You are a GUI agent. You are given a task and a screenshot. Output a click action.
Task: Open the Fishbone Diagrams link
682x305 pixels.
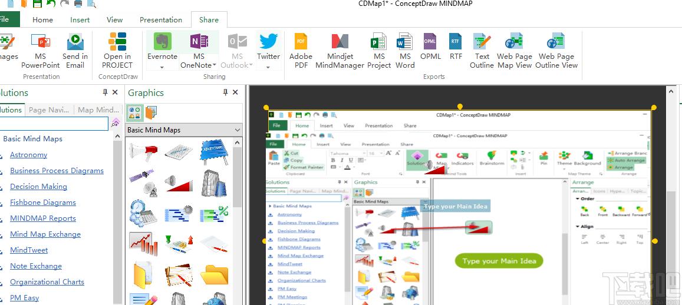[43, 203]
